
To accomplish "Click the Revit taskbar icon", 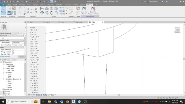I will coord(73,102).
